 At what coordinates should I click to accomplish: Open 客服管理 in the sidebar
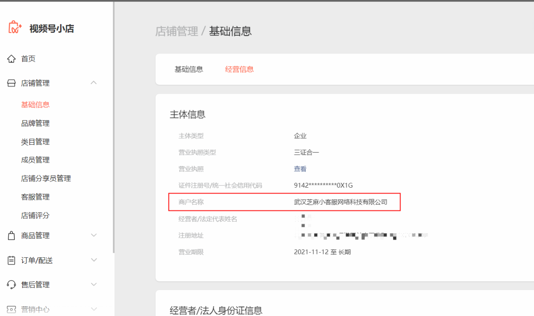point(35,197)
